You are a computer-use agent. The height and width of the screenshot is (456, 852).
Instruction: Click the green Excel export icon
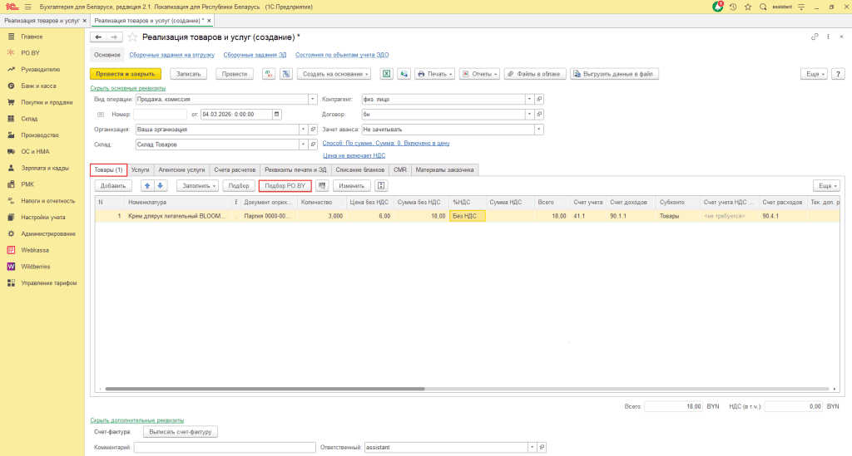pyautogui.click(x=387, y=74)
